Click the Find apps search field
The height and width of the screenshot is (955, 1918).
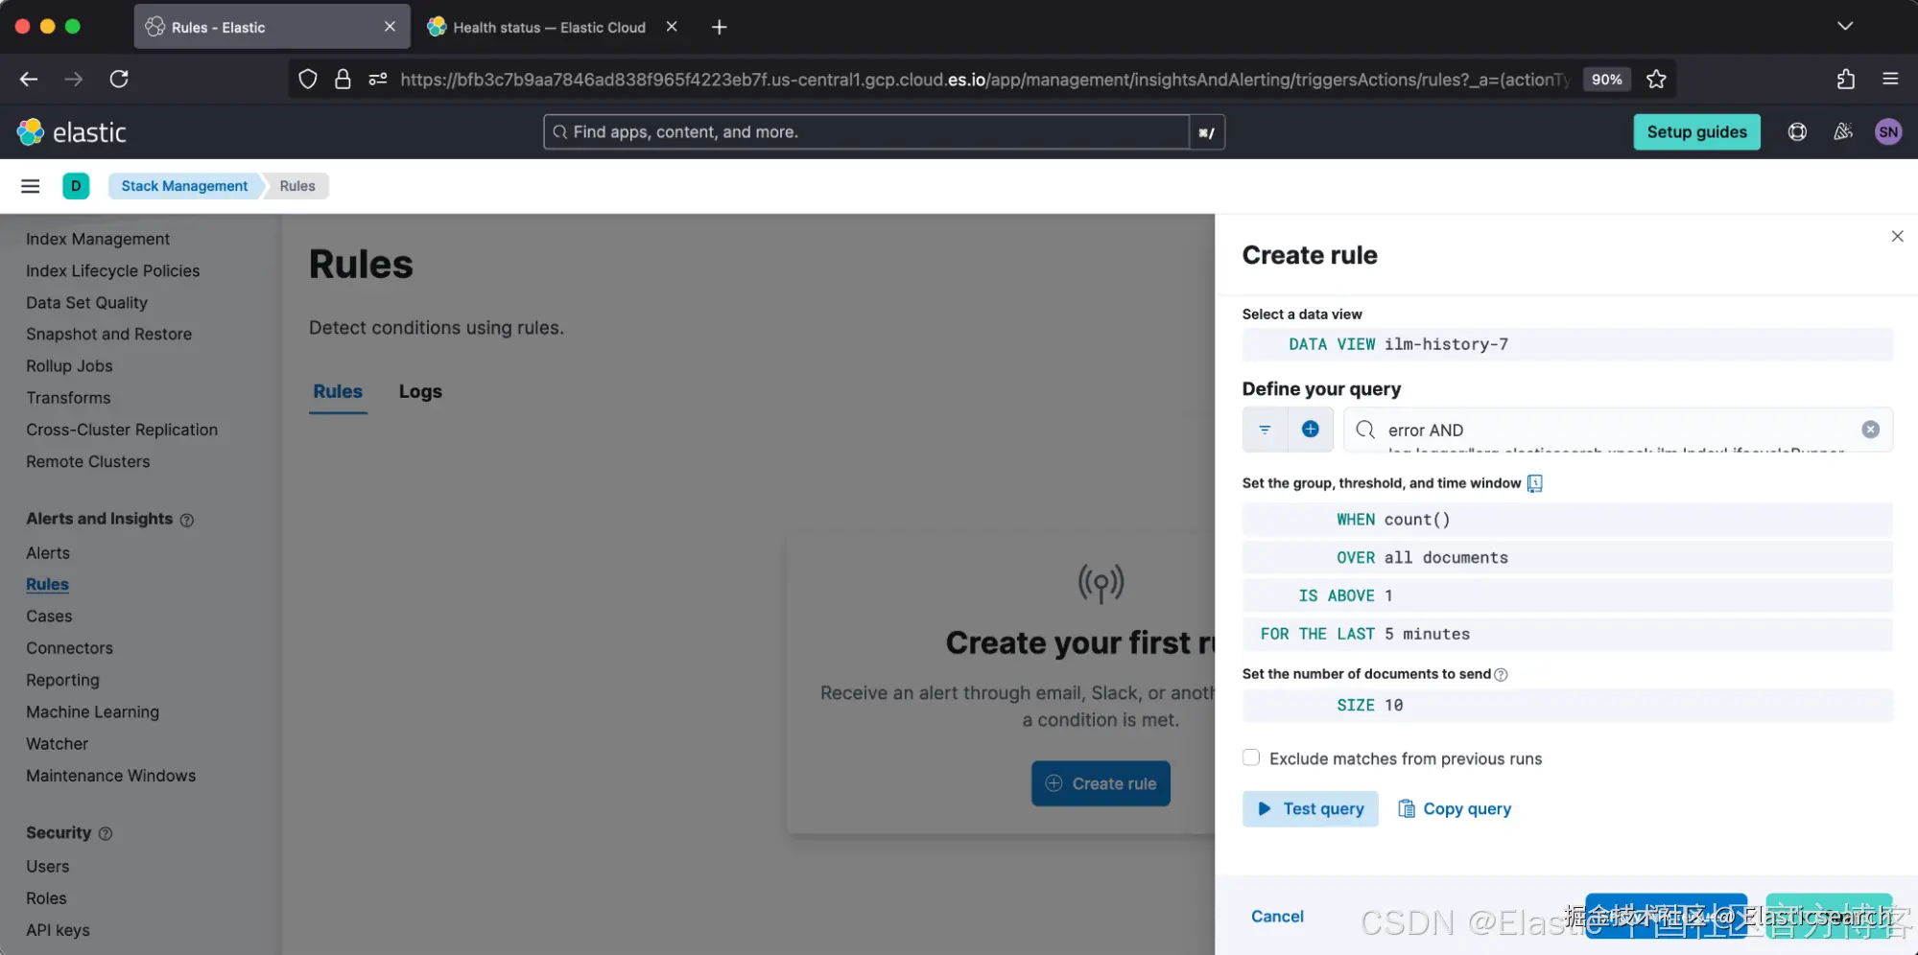(865, 132)
